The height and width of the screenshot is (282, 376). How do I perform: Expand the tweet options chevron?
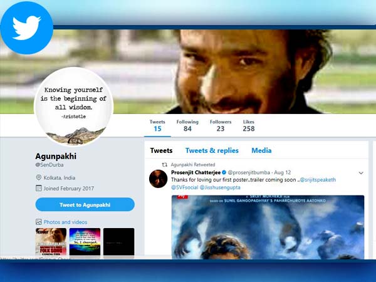[361, 173]
